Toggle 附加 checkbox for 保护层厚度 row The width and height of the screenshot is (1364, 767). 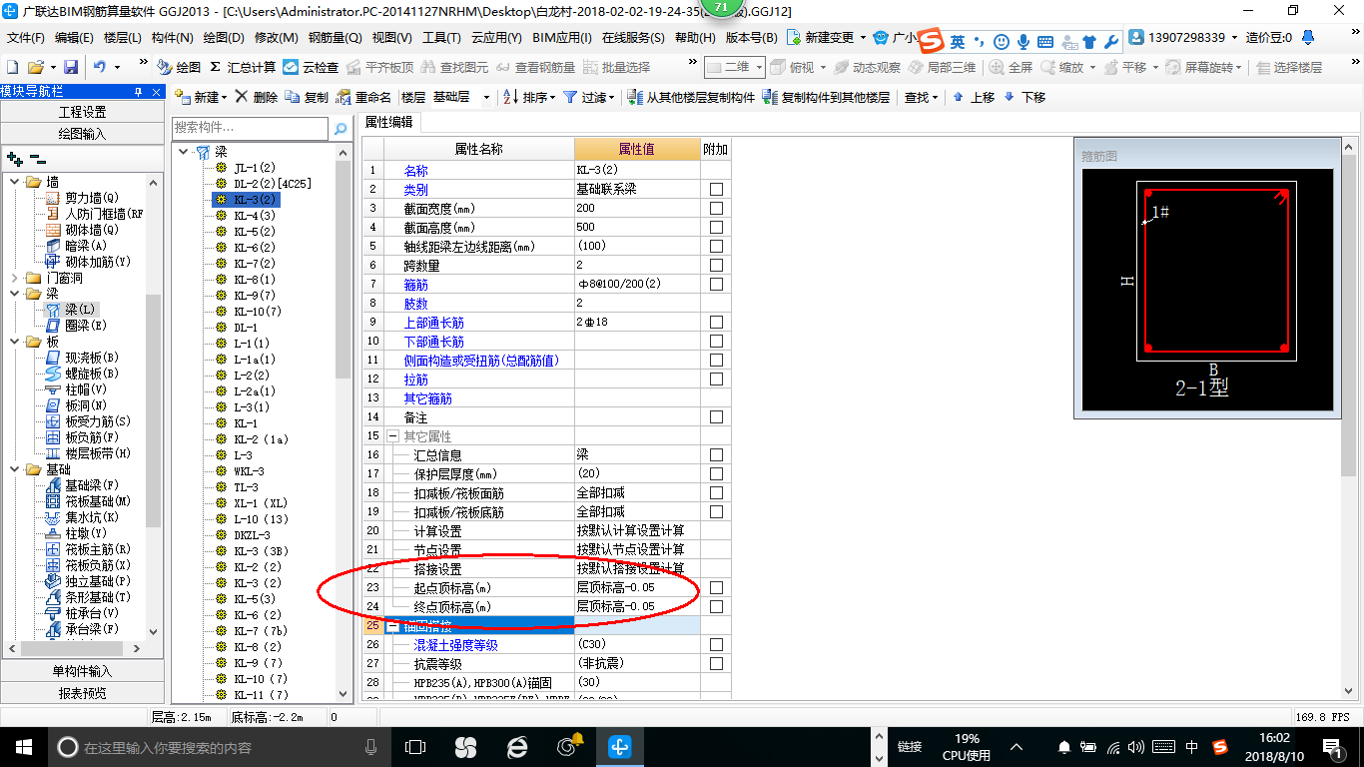tap(716, 473)
